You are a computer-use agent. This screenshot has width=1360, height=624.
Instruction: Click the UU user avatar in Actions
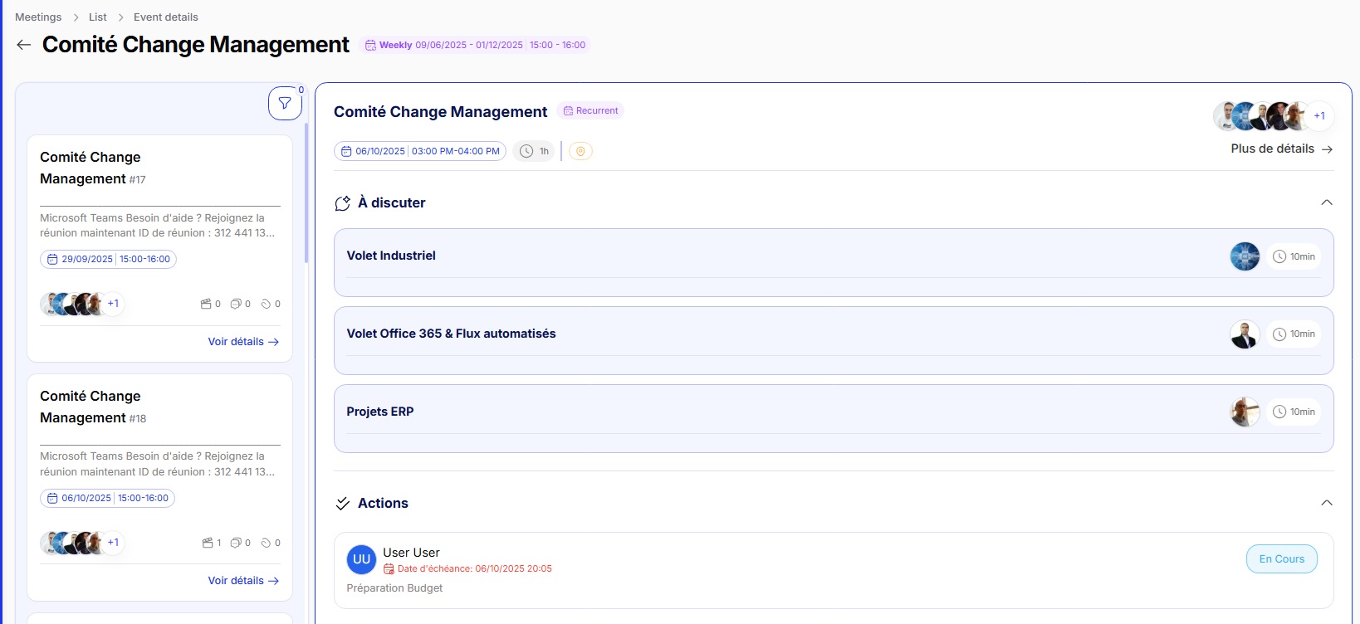[x=361, y=559]
